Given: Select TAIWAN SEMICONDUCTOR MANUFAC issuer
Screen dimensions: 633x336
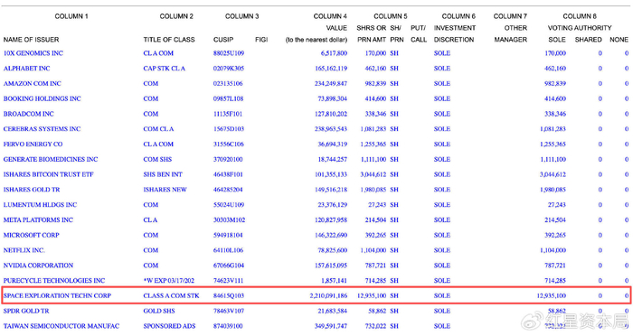Looking at the screenshot, I should [x=61, y=326].
